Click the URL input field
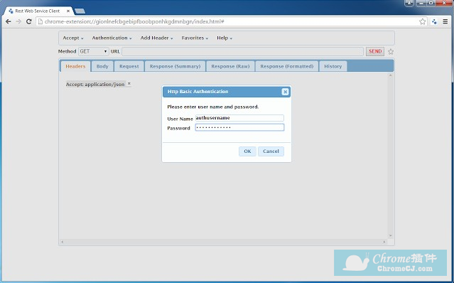The width and height of the screenshot is (454, 283). point(243,51)
